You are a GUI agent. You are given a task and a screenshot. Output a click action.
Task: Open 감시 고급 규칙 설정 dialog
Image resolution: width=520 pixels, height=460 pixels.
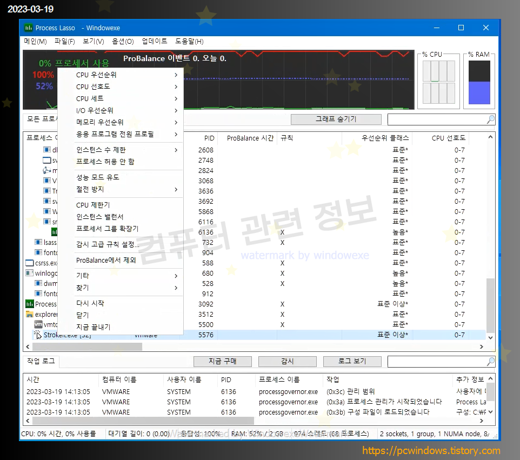tap(121, 244)
